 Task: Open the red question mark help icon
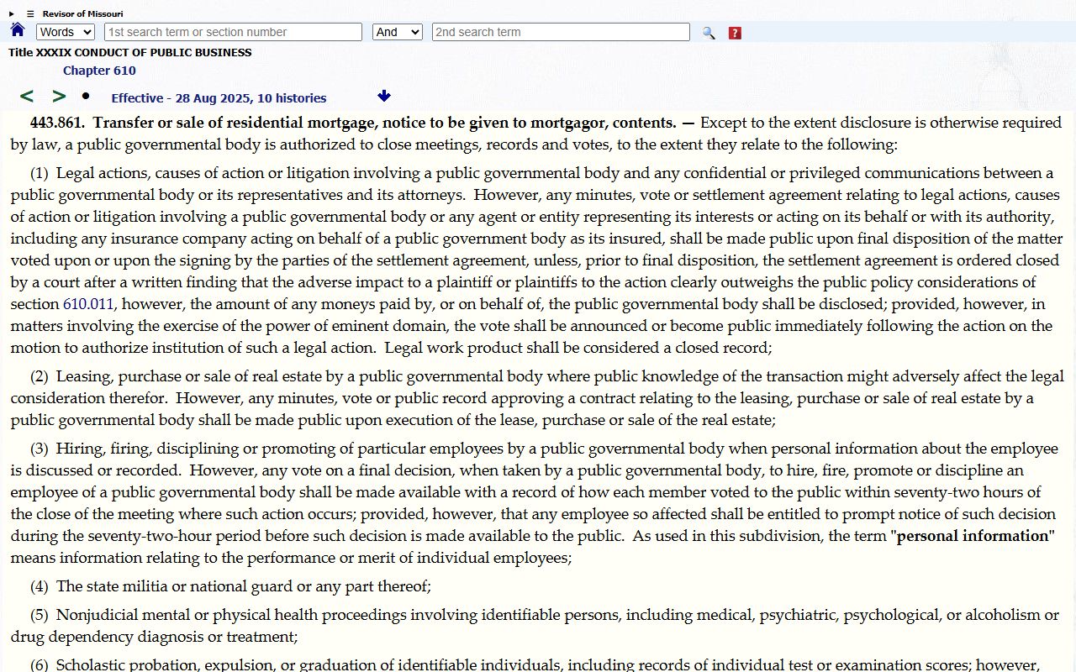(735, 33)
